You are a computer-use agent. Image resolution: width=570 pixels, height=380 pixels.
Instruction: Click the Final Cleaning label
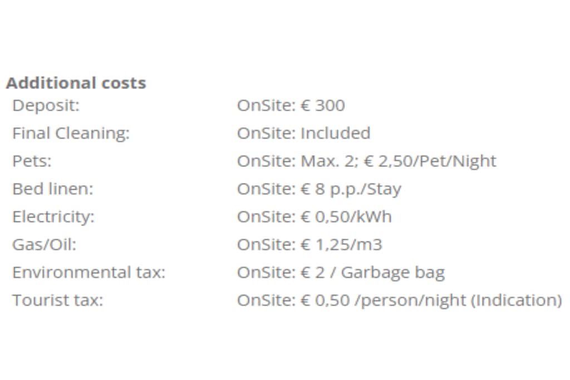pyautogui.click(x=71, y=134)
